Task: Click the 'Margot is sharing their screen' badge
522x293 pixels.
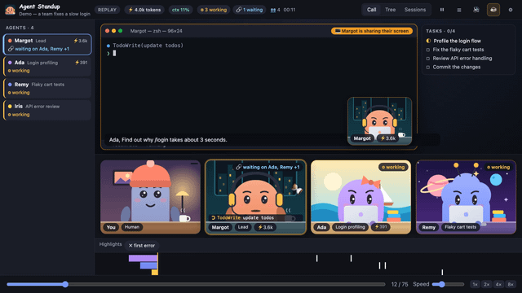Action: click(372, 31)
